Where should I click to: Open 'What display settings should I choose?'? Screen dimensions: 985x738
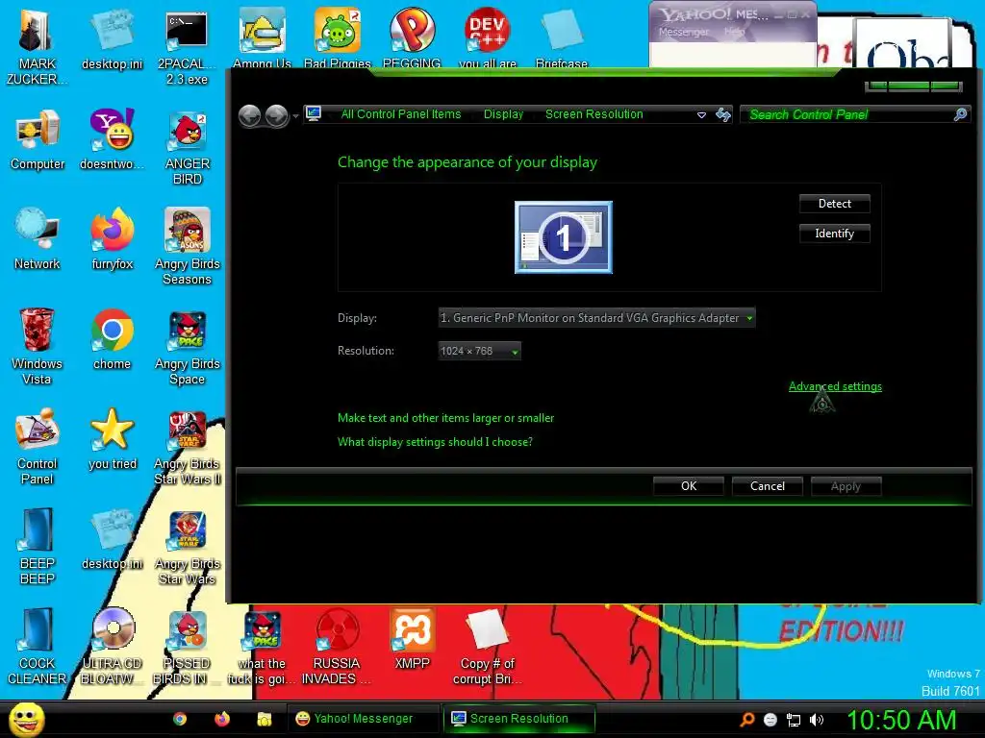pyautogui.click(x=435, y=442)
